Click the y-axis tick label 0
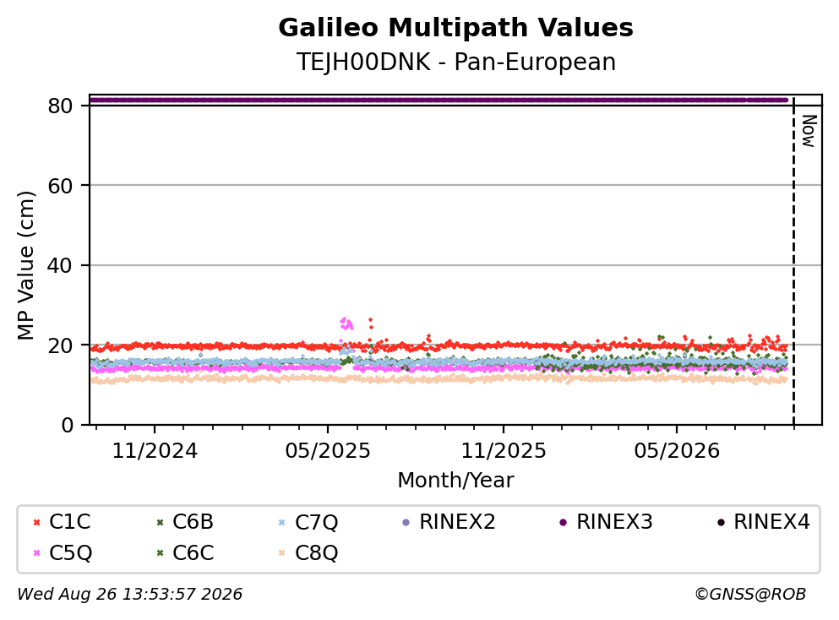 click(67, 425)
